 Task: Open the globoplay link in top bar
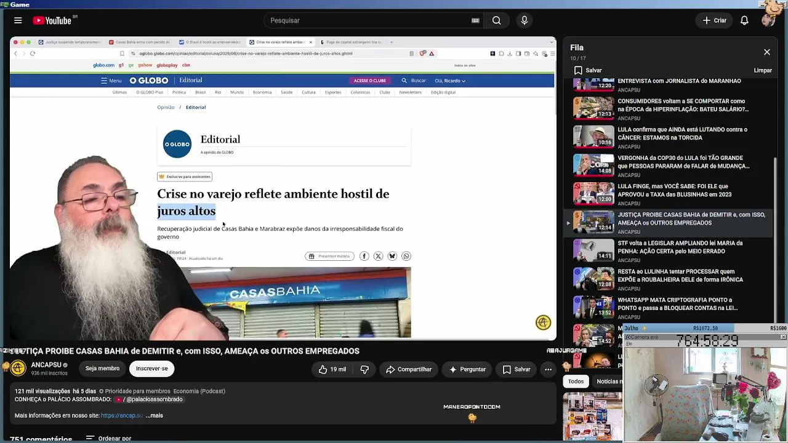pyautogui.click(x=167, y=65)
